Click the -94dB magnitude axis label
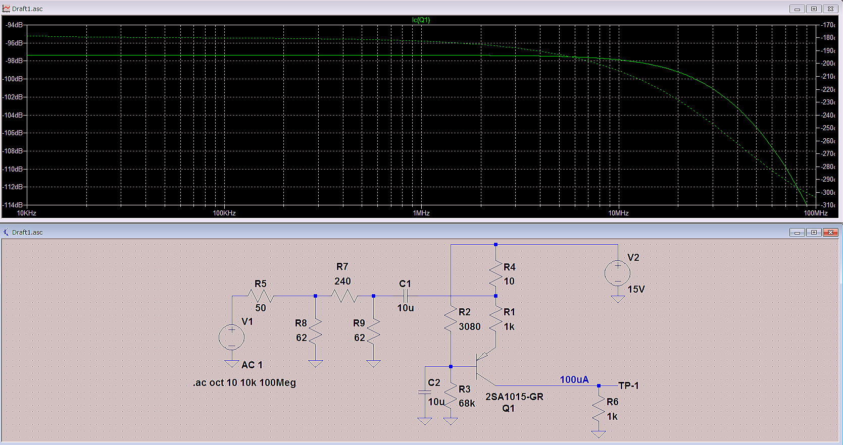This screenshot has width=843, height=445. pos(14,25)
